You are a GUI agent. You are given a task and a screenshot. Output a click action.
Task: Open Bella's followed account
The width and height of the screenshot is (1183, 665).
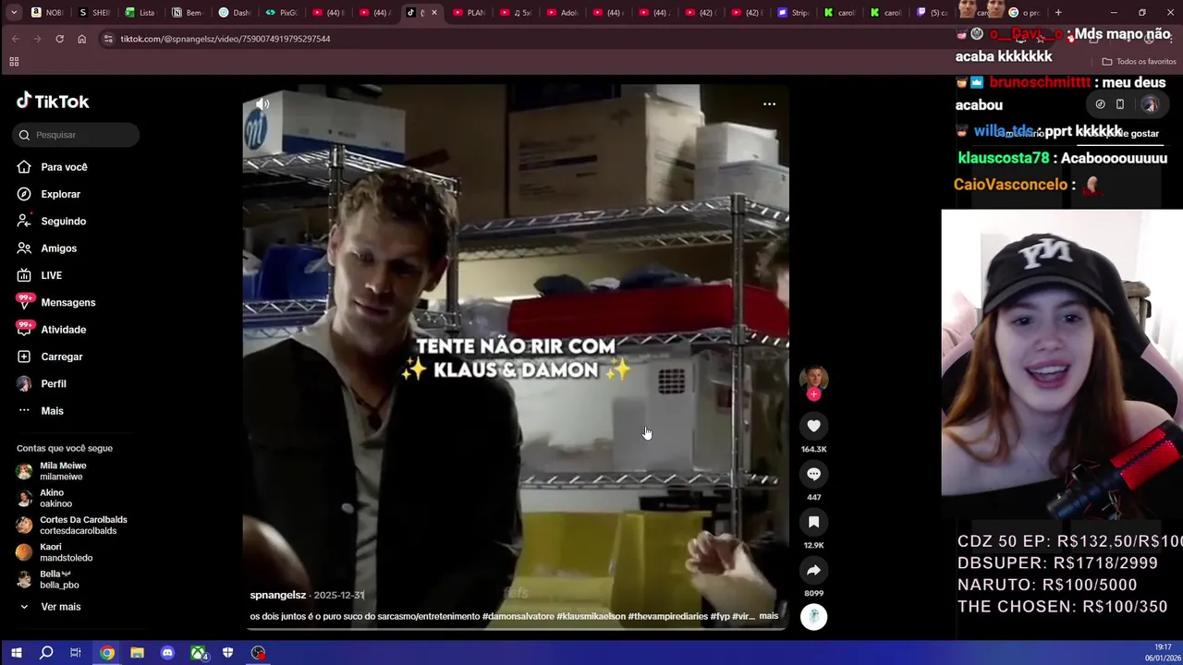pos(48,580)
